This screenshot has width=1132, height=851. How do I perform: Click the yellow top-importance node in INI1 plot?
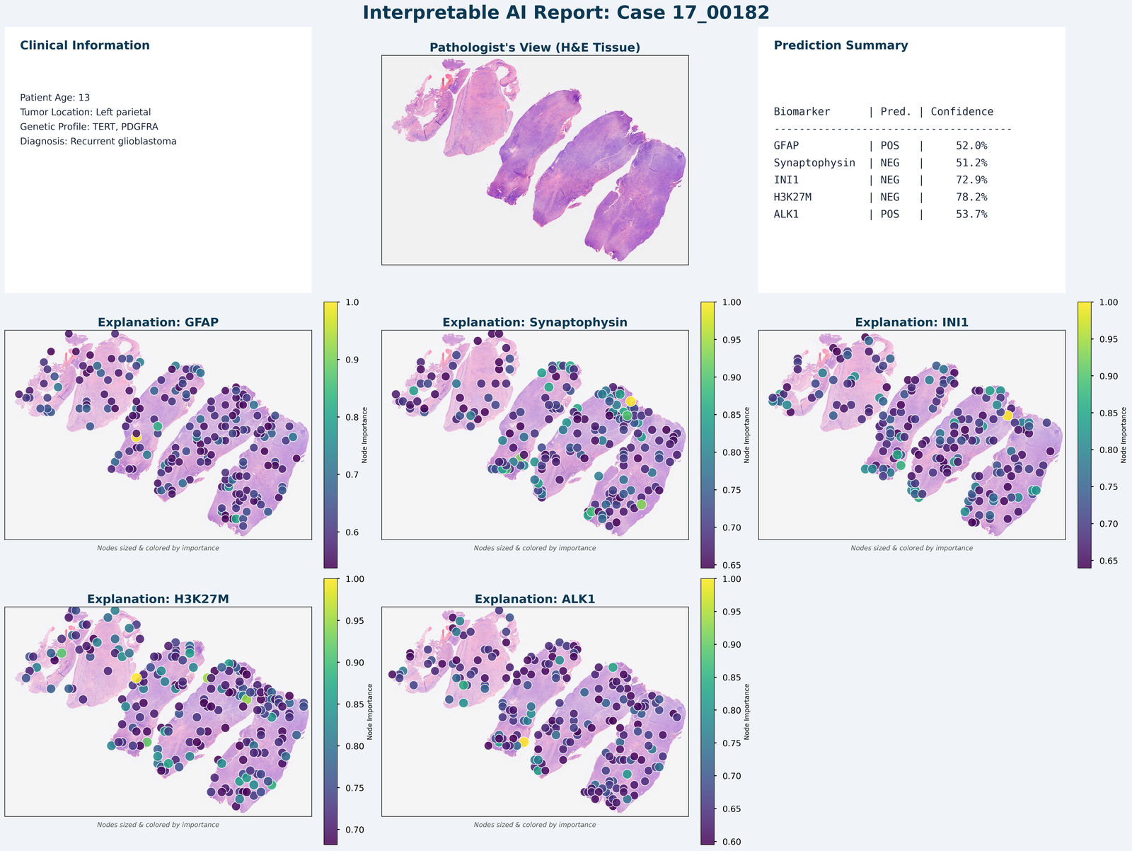[1007, 416]
